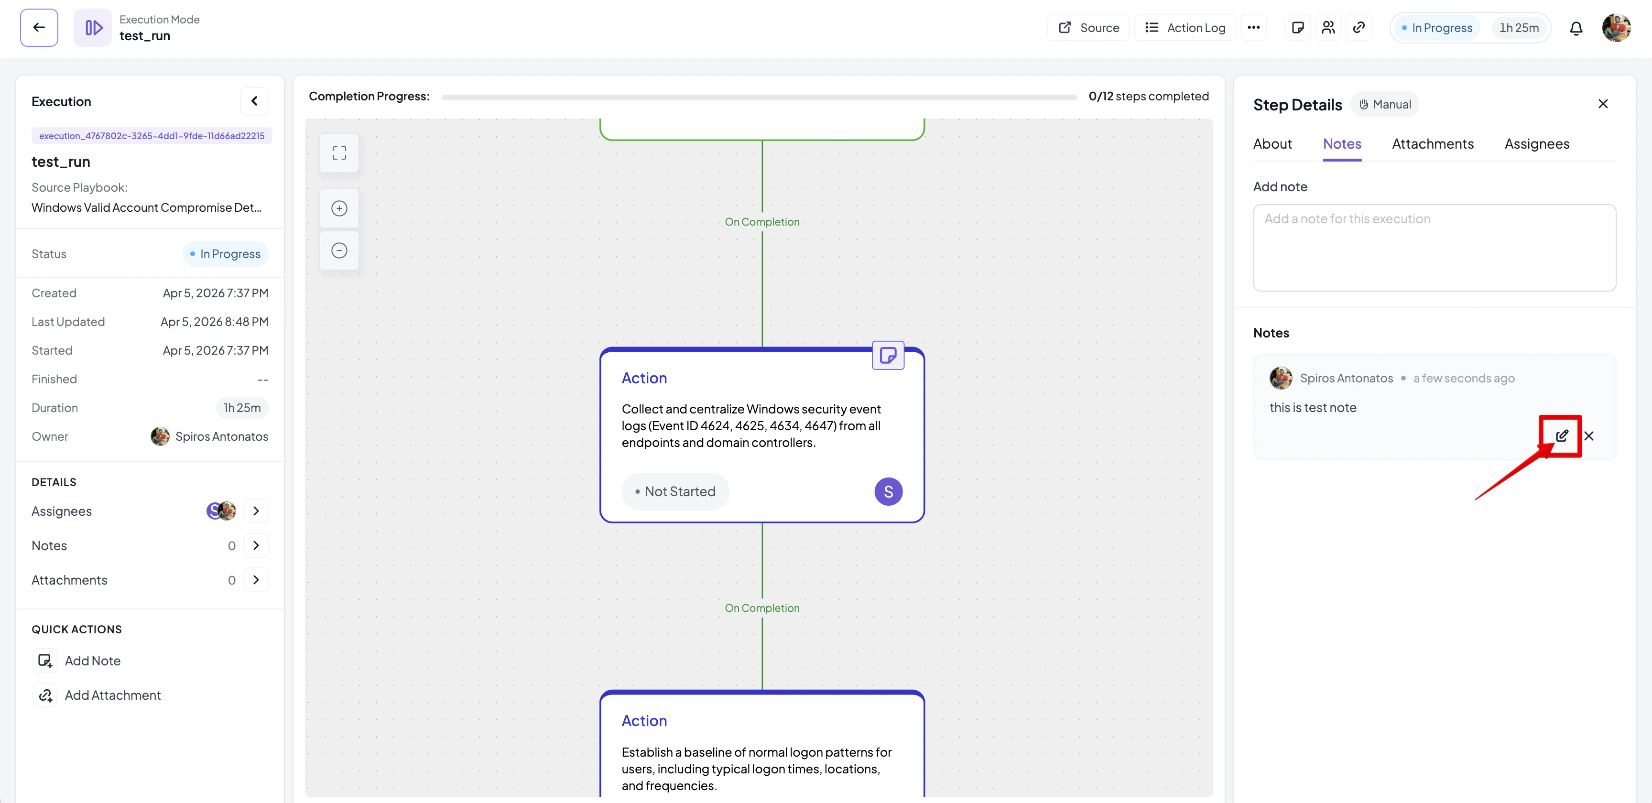The image size is (1652, 803).
Task: Click into the Add note text field
Action: [x=1434, y=248]
